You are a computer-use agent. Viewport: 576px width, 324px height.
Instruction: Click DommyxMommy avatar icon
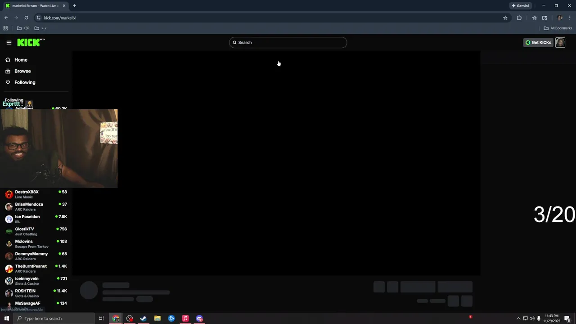9,256
